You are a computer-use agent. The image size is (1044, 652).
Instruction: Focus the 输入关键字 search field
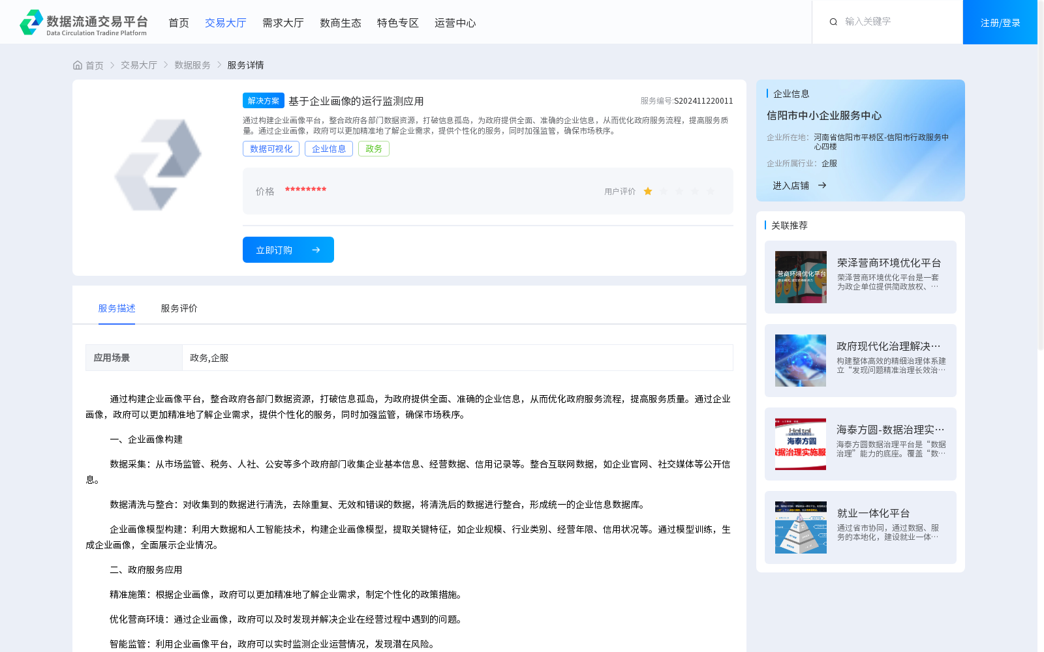coord(897,22)
